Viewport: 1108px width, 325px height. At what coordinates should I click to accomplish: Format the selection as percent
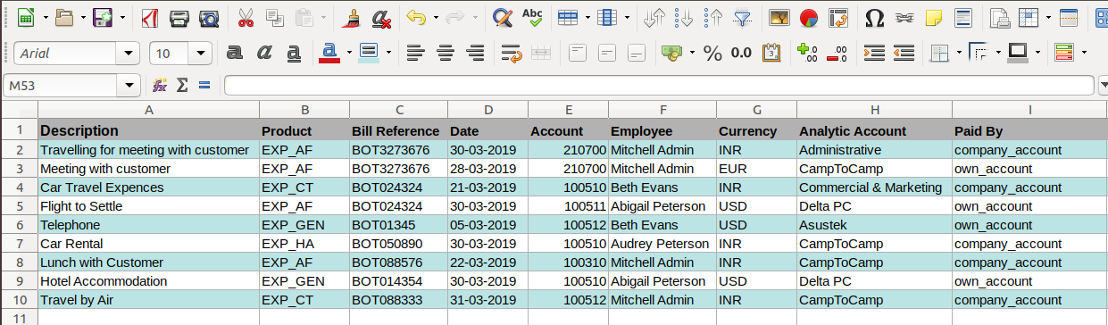[712, 53]
